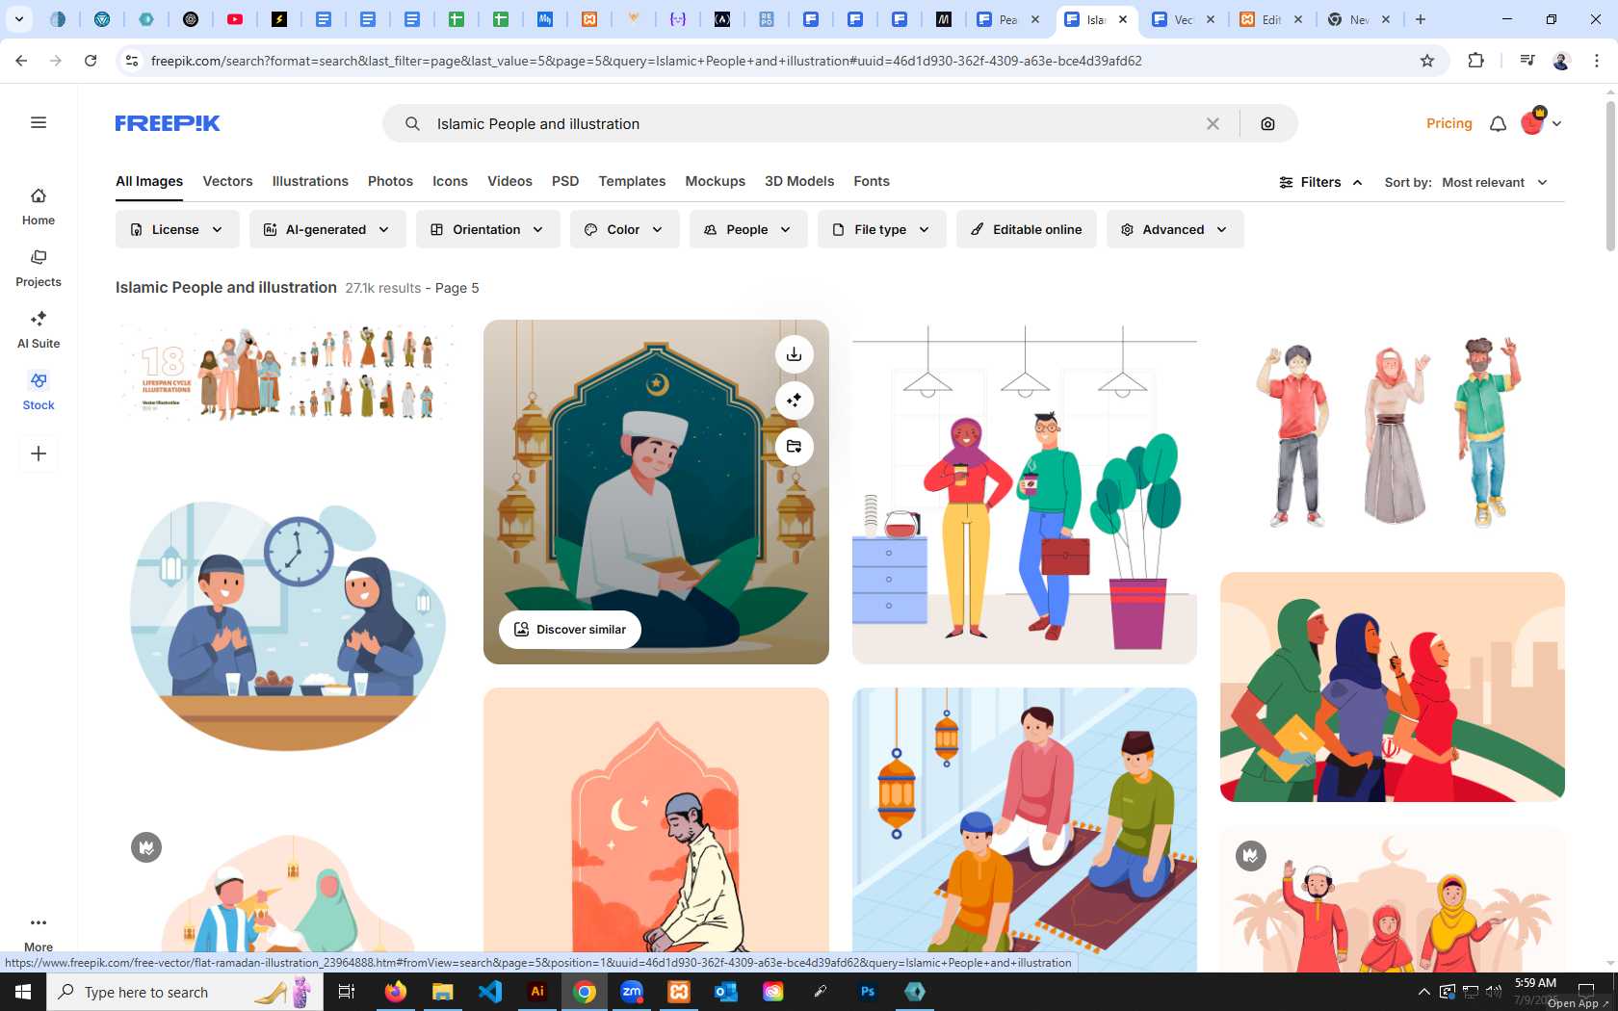This screenshot has height=1011, width=1618.
Task: Click Discover similar button
Action: 570,630
